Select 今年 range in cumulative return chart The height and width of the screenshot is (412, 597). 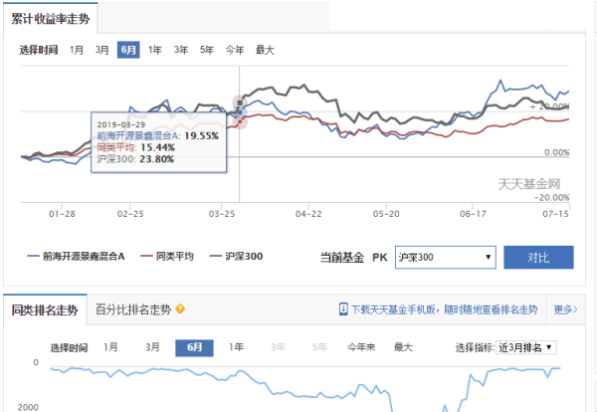[x=235, y=50]
